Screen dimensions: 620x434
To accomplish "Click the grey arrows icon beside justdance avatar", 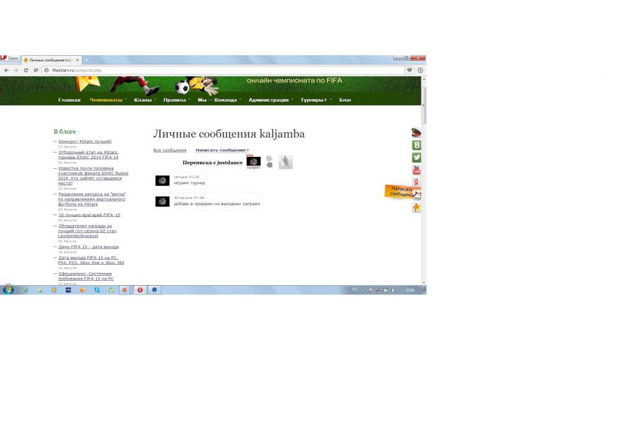I will pos(269,162).
